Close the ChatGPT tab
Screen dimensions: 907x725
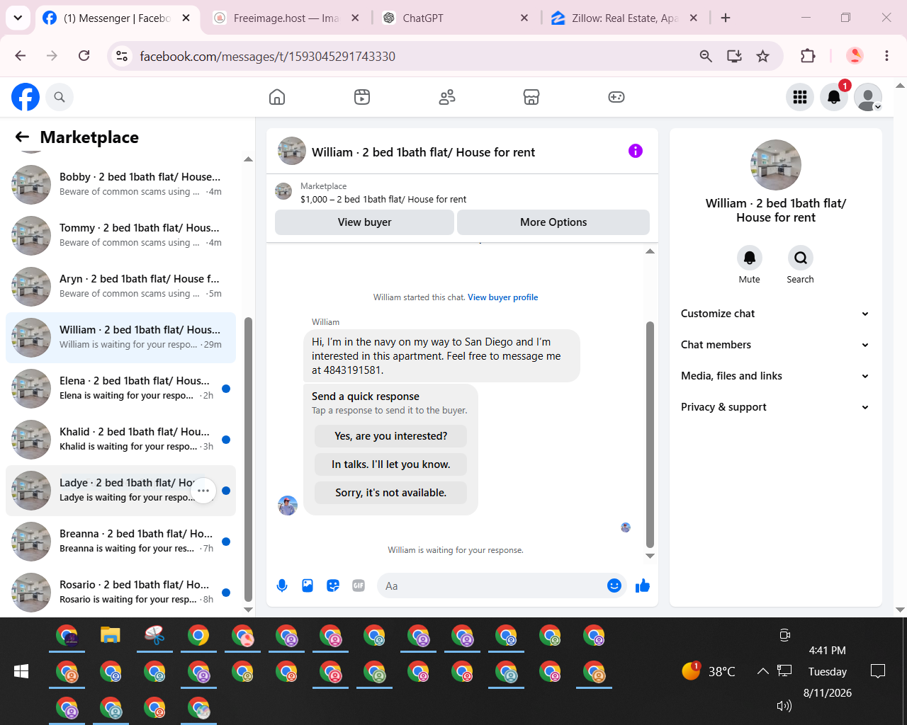click(524, 18)
